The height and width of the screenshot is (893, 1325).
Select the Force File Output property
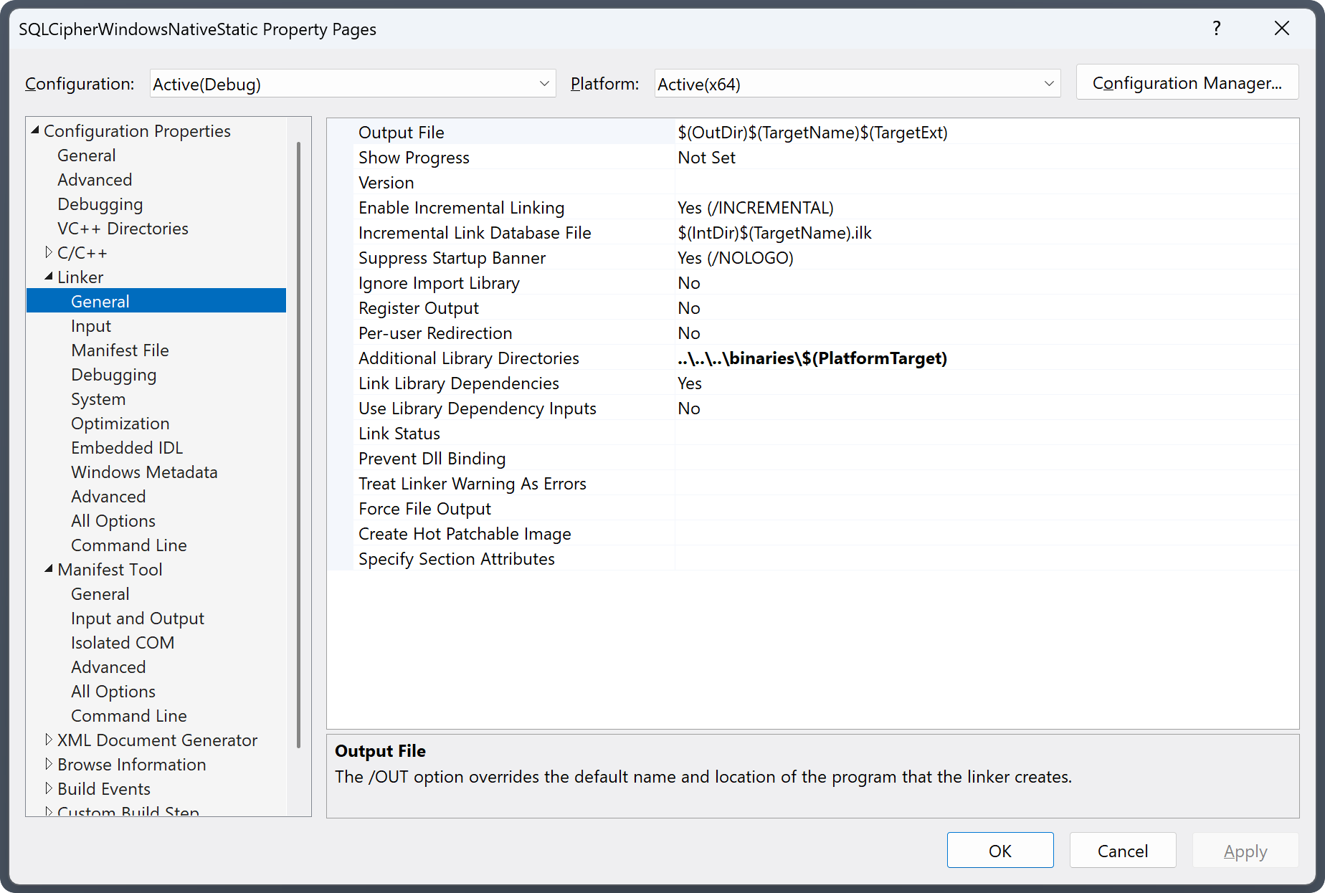pyautogui.click(x=813, y=509)
